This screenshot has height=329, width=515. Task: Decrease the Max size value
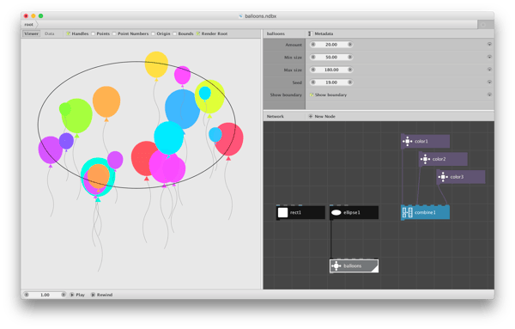(x=313, y=70)
